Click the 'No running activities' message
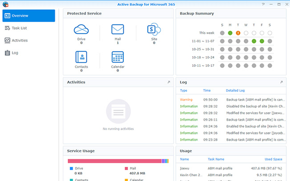Screen dimensions: 290x181 (x=119, y=129)
